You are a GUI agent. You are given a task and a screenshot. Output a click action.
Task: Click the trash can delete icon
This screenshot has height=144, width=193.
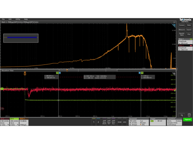click(189, 115)
